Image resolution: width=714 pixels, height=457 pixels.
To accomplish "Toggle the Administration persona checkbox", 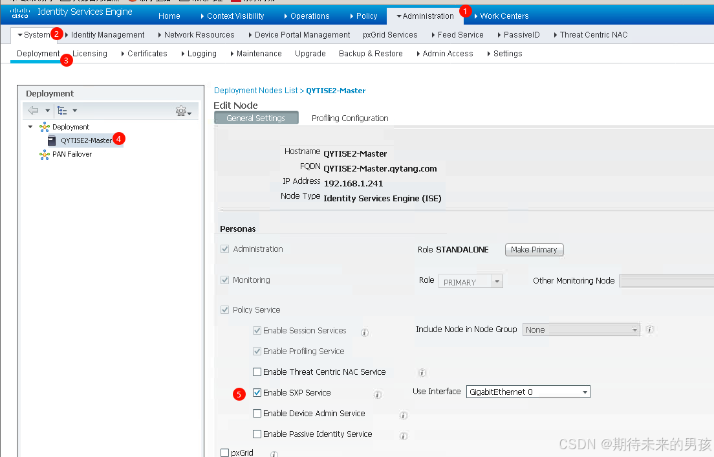I will [x=224, y=249].
